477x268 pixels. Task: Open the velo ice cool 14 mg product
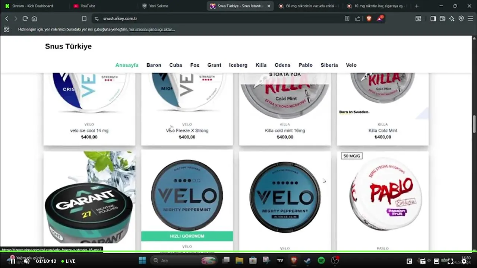click(89, 131)
